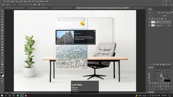Toggle lock transparent pixels icon
The height and width of the screenshot is (97, 173).
[152, 19]
